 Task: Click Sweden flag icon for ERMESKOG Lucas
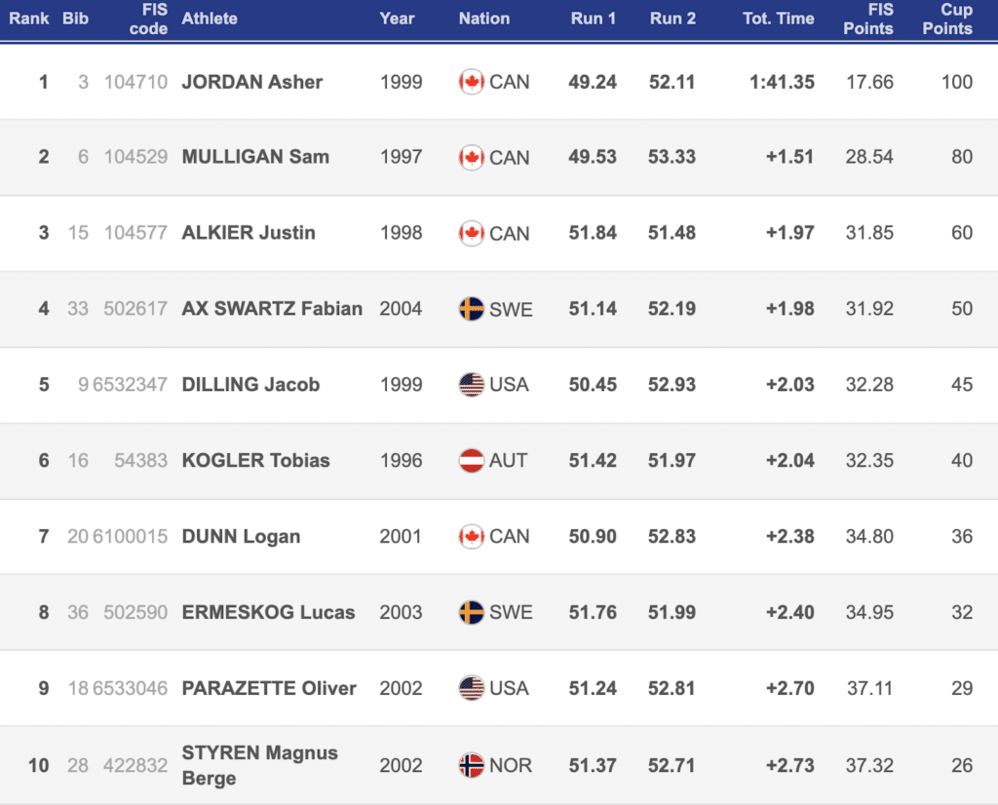tap(472, 612)
